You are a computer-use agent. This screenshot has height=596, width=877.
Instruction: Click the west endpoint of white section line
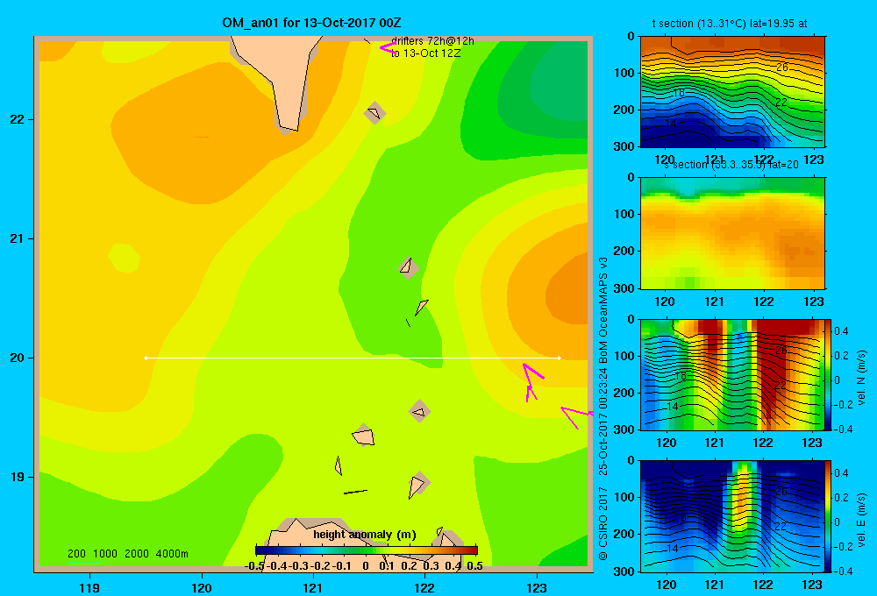coord(146,358)
